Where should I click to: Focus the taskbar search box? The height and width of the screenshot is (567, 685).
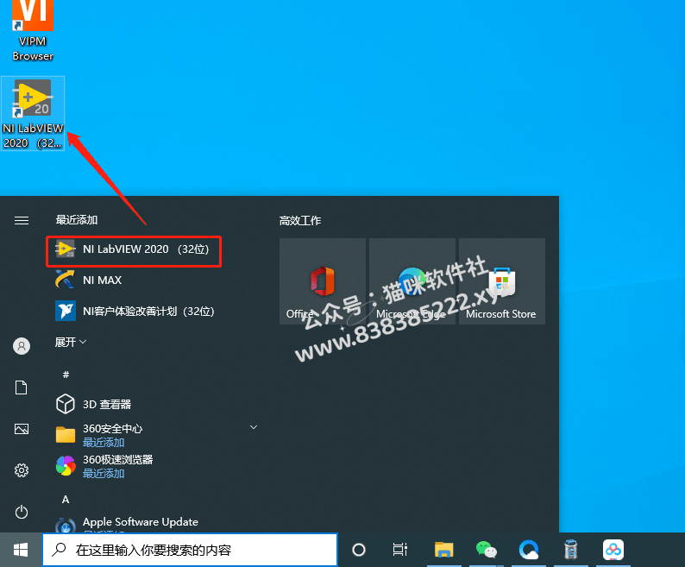click(190, 550)
